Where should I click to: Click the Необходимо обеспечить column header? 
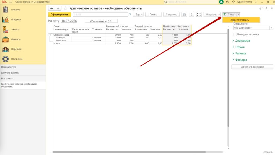click(x=176, y=26)
